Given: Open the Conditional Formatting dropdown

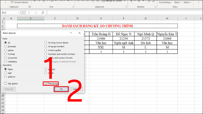Looking at the screenshot, I should (x=165, y=2).
